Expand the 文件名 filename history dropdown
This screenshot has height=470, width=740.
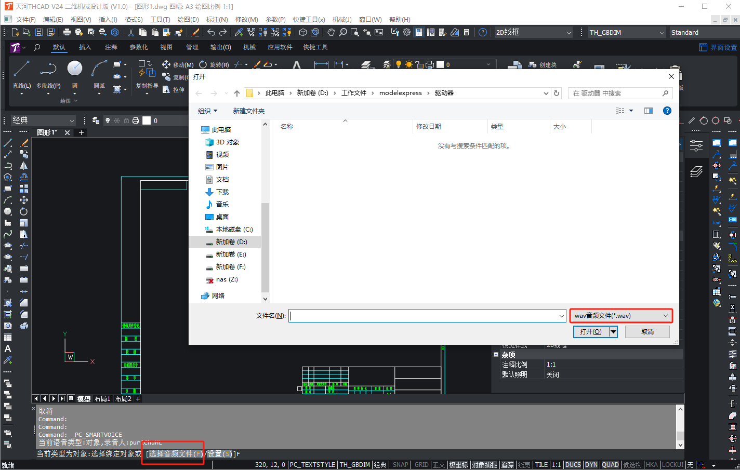point(561,316)
